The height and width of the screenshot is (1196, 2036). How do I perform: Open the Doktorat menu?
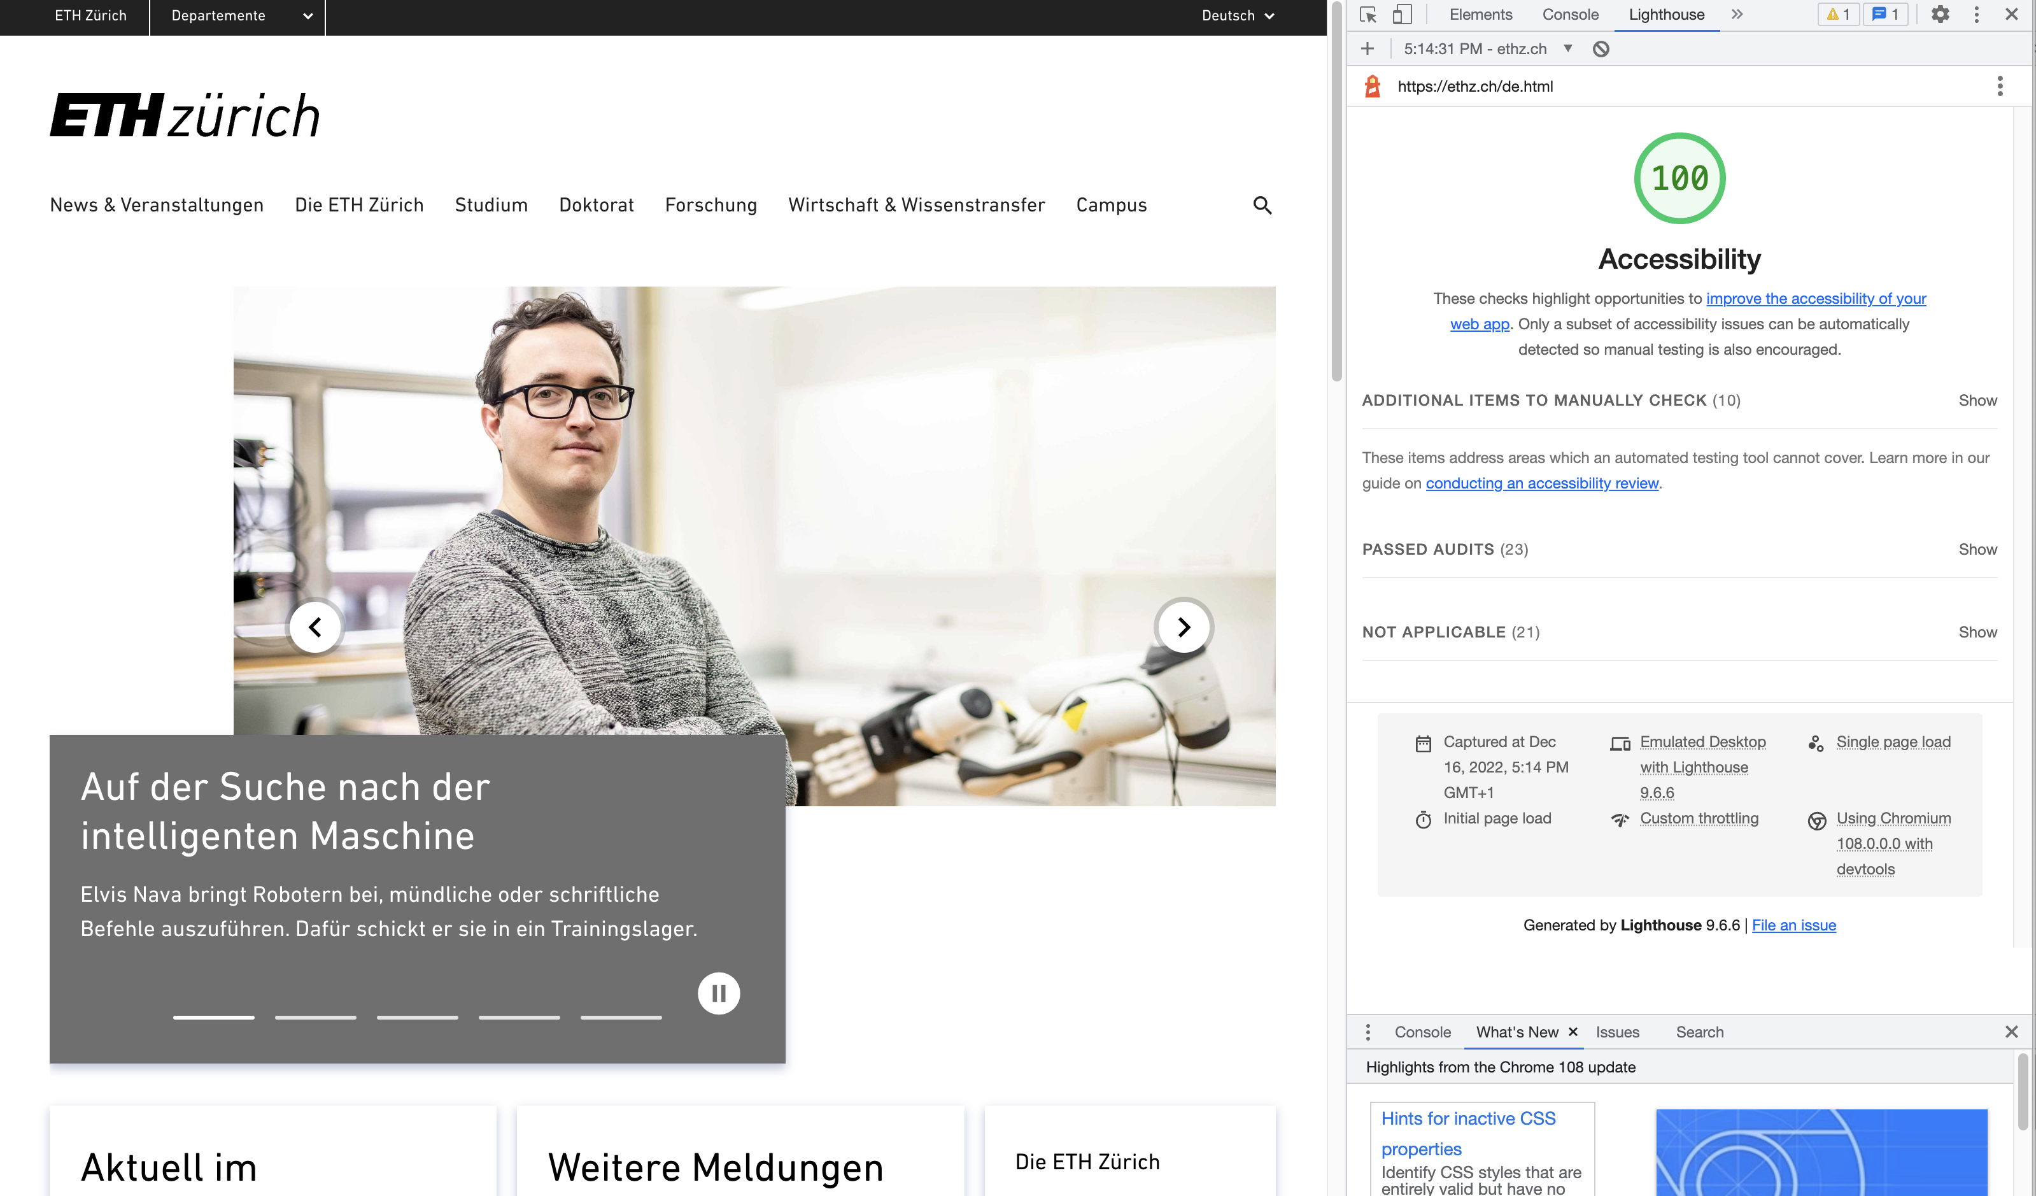point(597,204)
